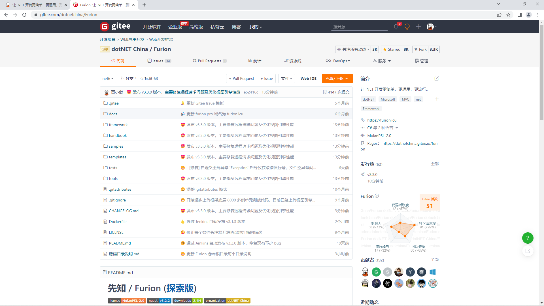
Task: Open the framework folder
Action: tap(118, 125)
